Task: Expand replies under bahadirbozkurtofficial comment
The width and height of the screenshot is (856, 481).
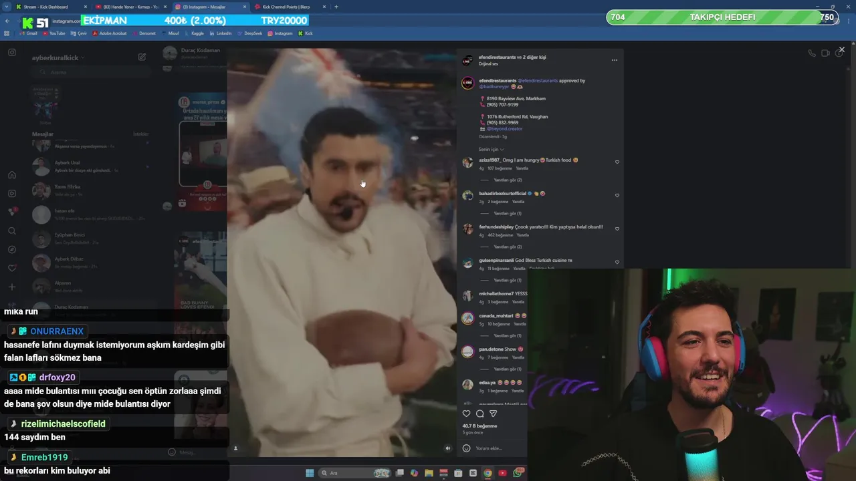Action: (x=508, y=213)
